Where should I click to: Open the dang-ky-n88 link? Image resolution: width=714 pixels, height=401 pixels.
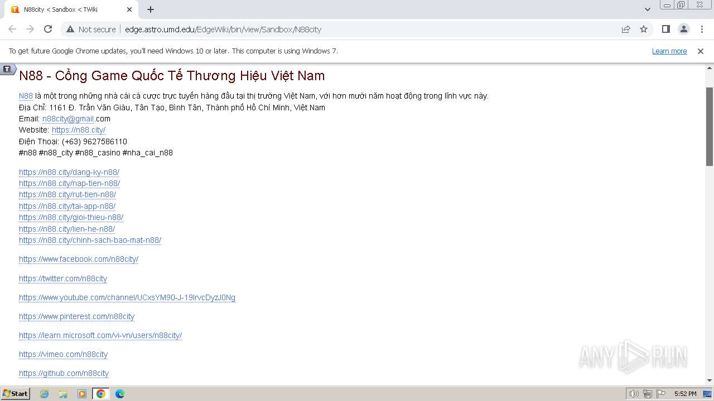coord(69,172)
